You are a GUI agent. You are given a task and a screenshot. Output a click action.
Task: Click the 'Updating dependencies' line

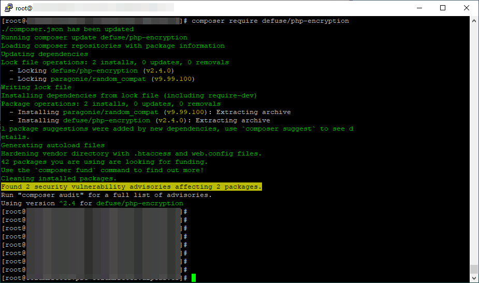[x=45, y=54]
